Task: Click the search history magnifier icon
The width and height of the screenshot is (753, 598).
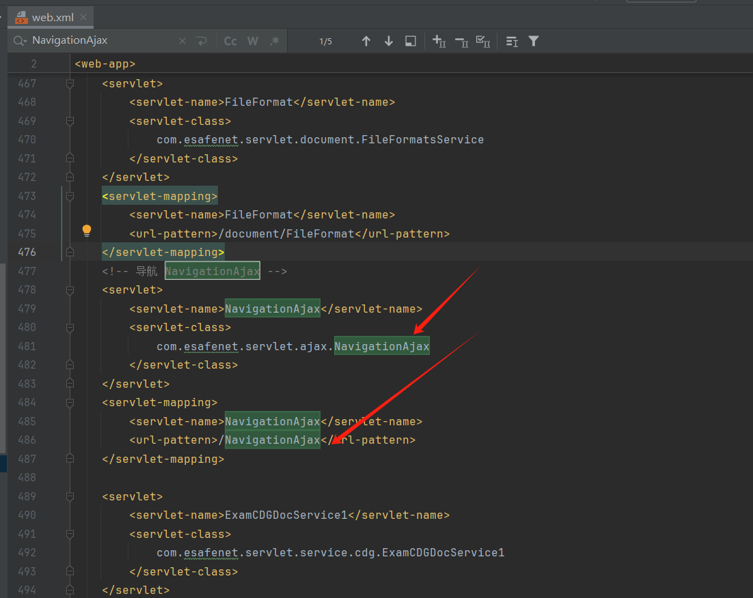Action: click(20, 41)
